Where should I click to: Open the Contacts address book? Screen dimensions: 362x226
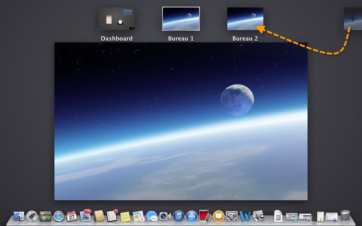coord(99,216)
